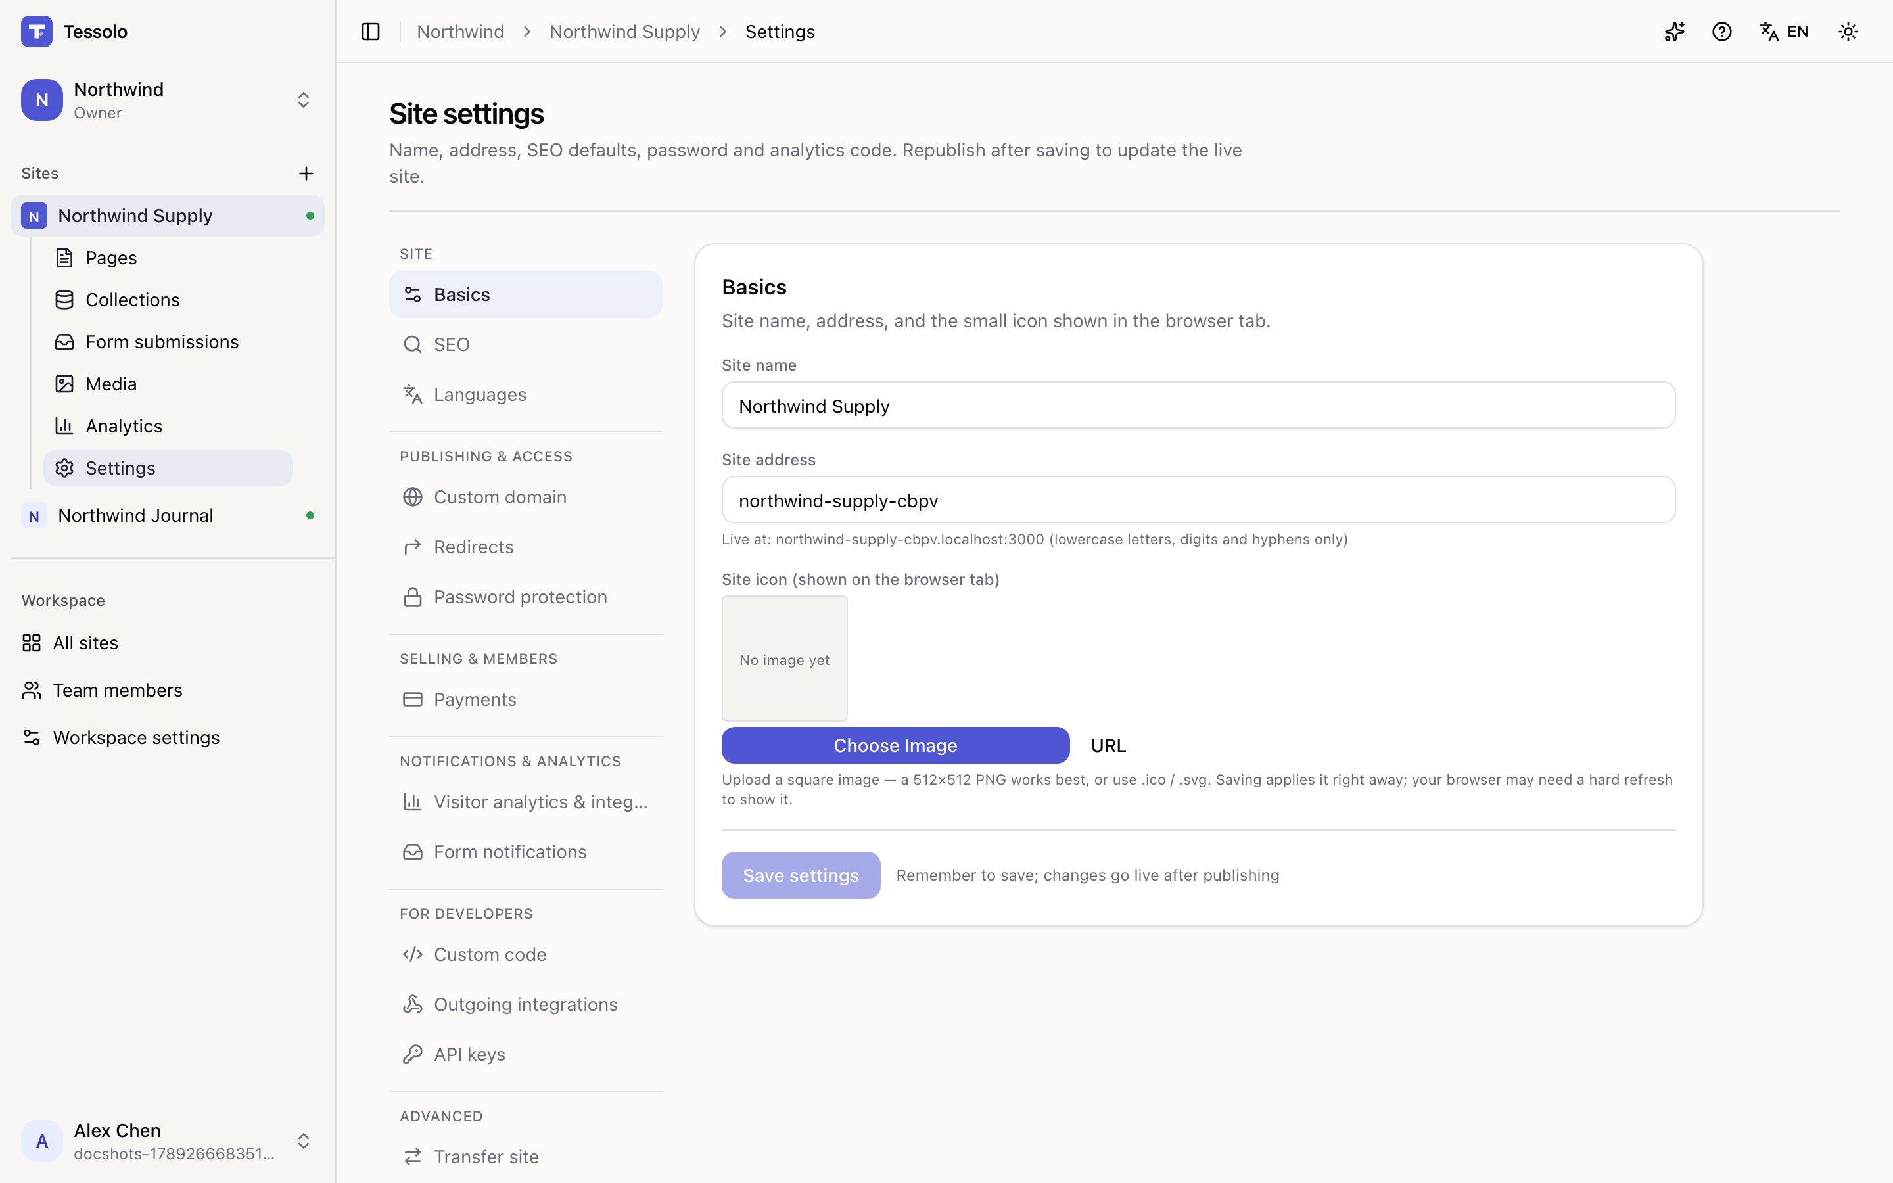The width and height of the screenshot is (1893, 1183).
Task: Open Form submissions in the sidebar
Action: [x=168, y=342]
